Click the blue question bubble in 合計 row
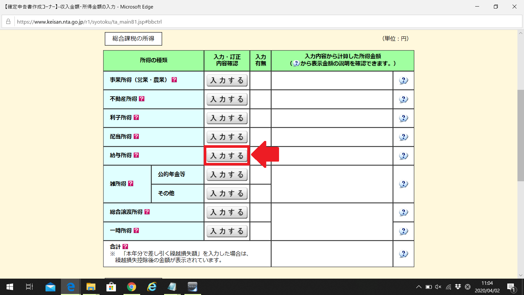 pyautogui.click(x=403, y=254)
